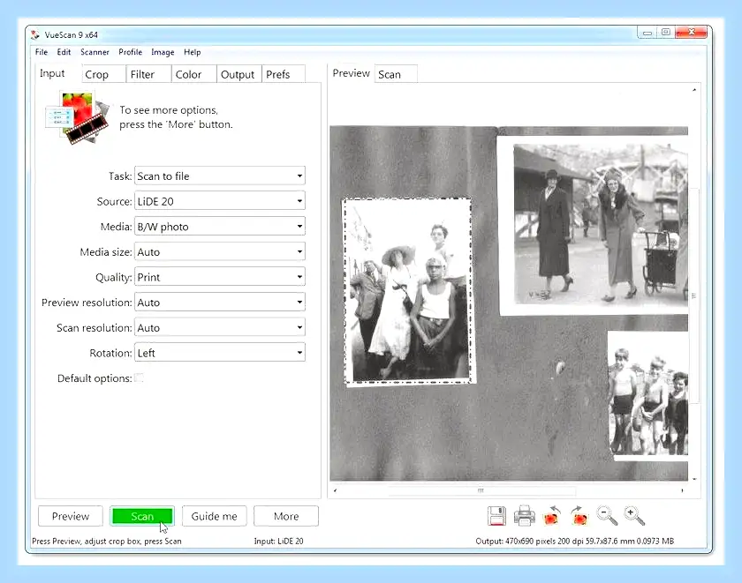This screenshot has height=583, width=742.
Task: Open the Scanner menu
Action: click(x=95, y=52)
